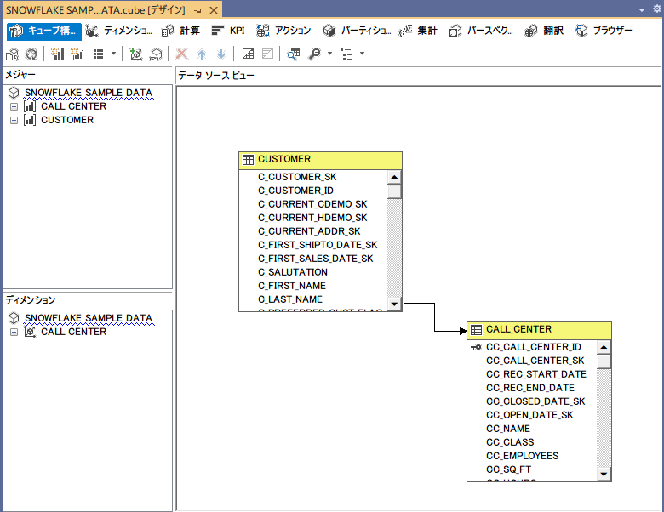
Task: Select key column CC_CALL_CENTER_ID
Action: [x=534, y=347]
